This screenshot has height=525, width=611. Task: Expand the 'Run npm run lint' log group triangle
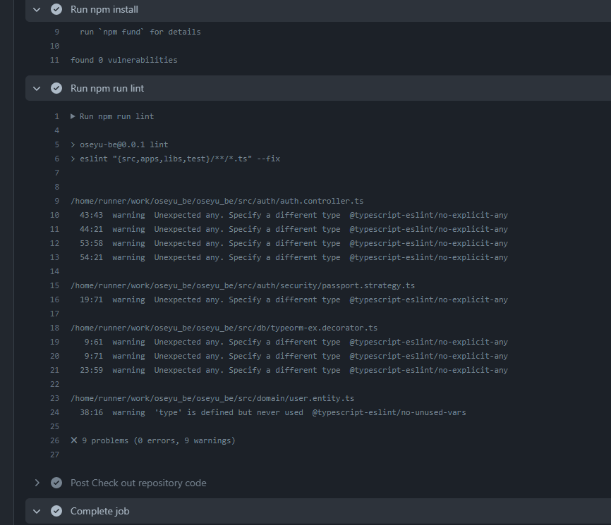click(x=73, y=116)
